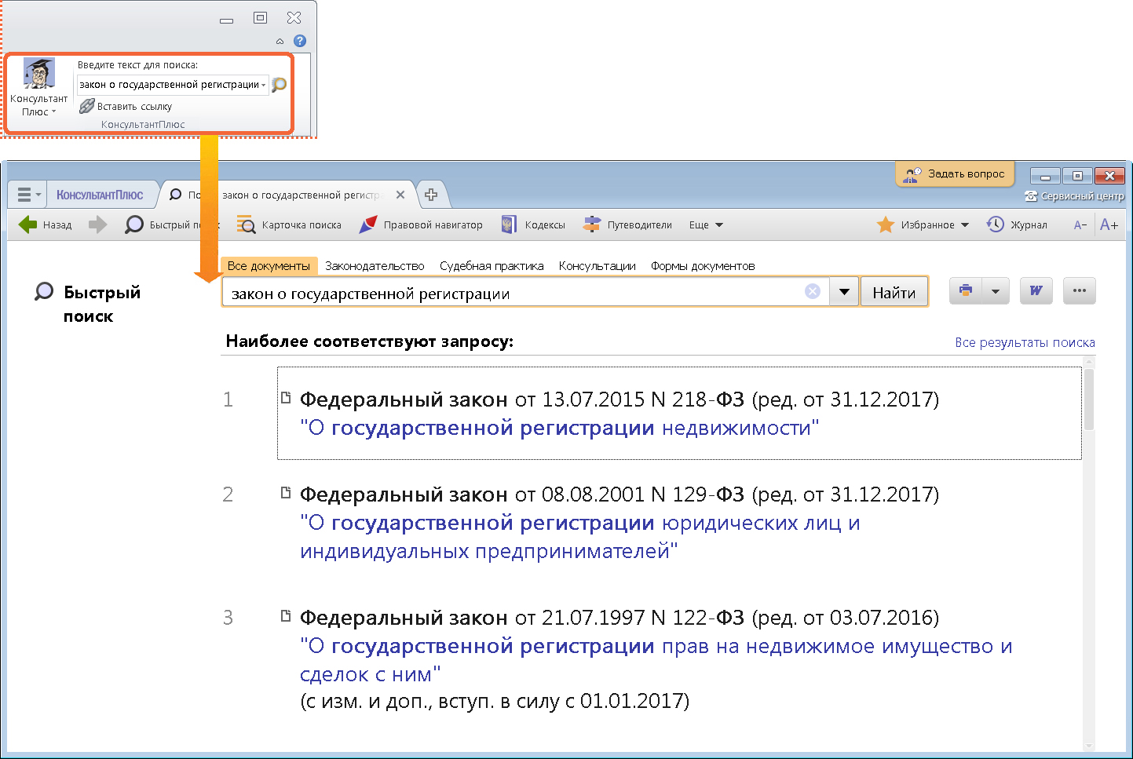Screen dimensions: 1133x759
Task: Click the Задать вопрос button
Action: click(955, 174)
